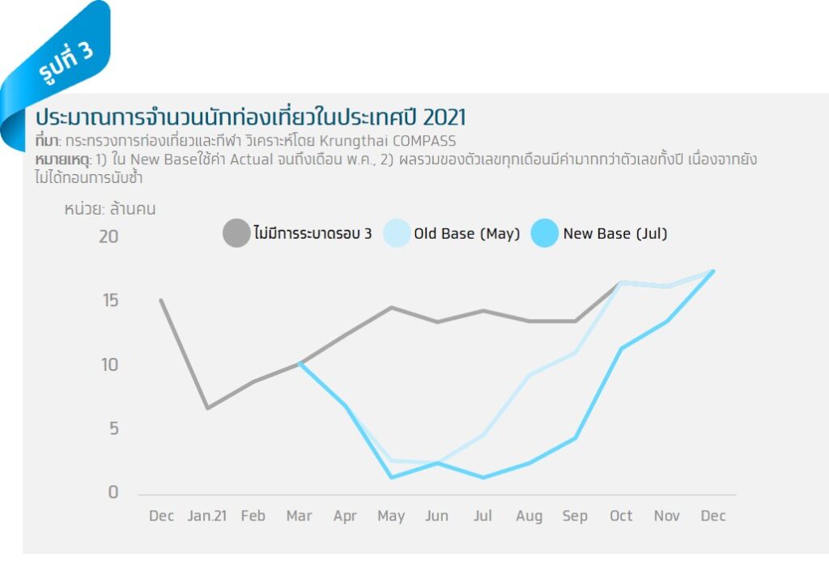
Task: Click the chart title ending in 2021
Action: tap(250, 116)
